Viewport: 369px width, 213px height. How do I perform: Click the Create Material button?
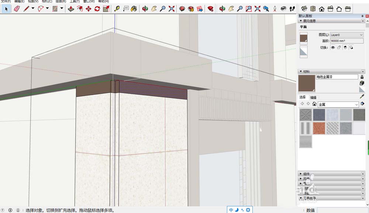pyautogui.click(x=362, y=83)
